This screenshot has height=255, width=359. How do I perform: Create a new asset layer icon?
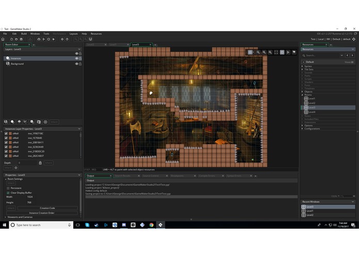32,122
